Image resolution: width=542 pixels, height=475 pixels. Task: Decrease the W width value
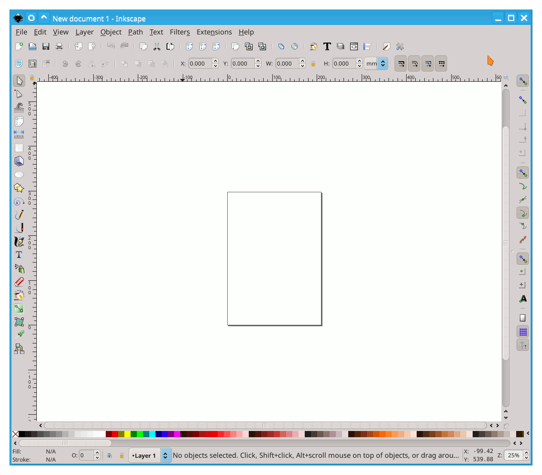click(x=302, y=66)
